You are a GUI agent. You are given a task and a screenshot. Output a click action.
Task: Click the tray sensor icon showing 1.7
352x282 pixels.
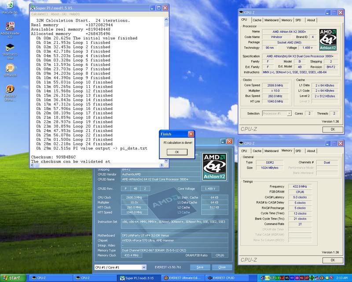pyautogui.click(x=272, y=278)
